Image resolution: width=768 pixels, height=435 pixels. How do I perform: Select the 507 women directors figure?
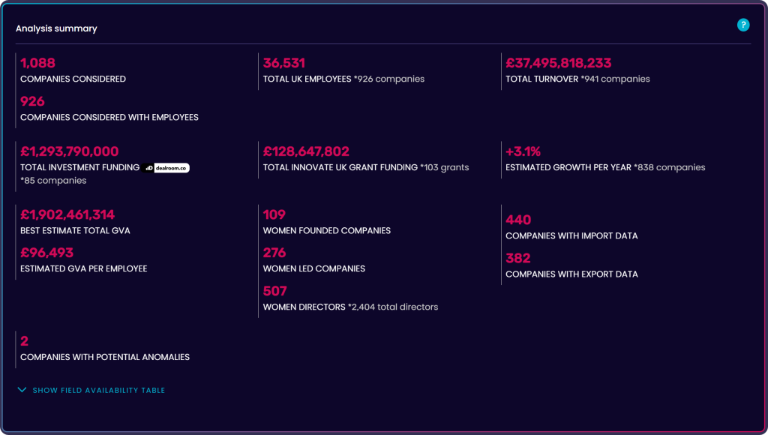[x=274, y=291]
